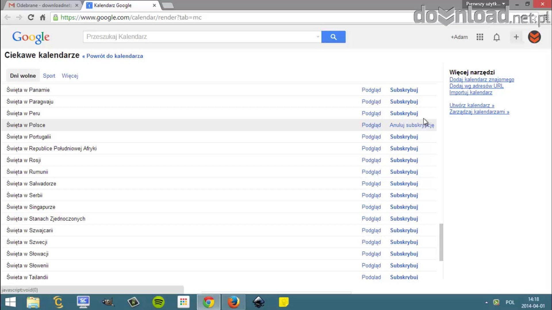
Task: Expand the search options dropdown arrow
Action: point(318,37)
